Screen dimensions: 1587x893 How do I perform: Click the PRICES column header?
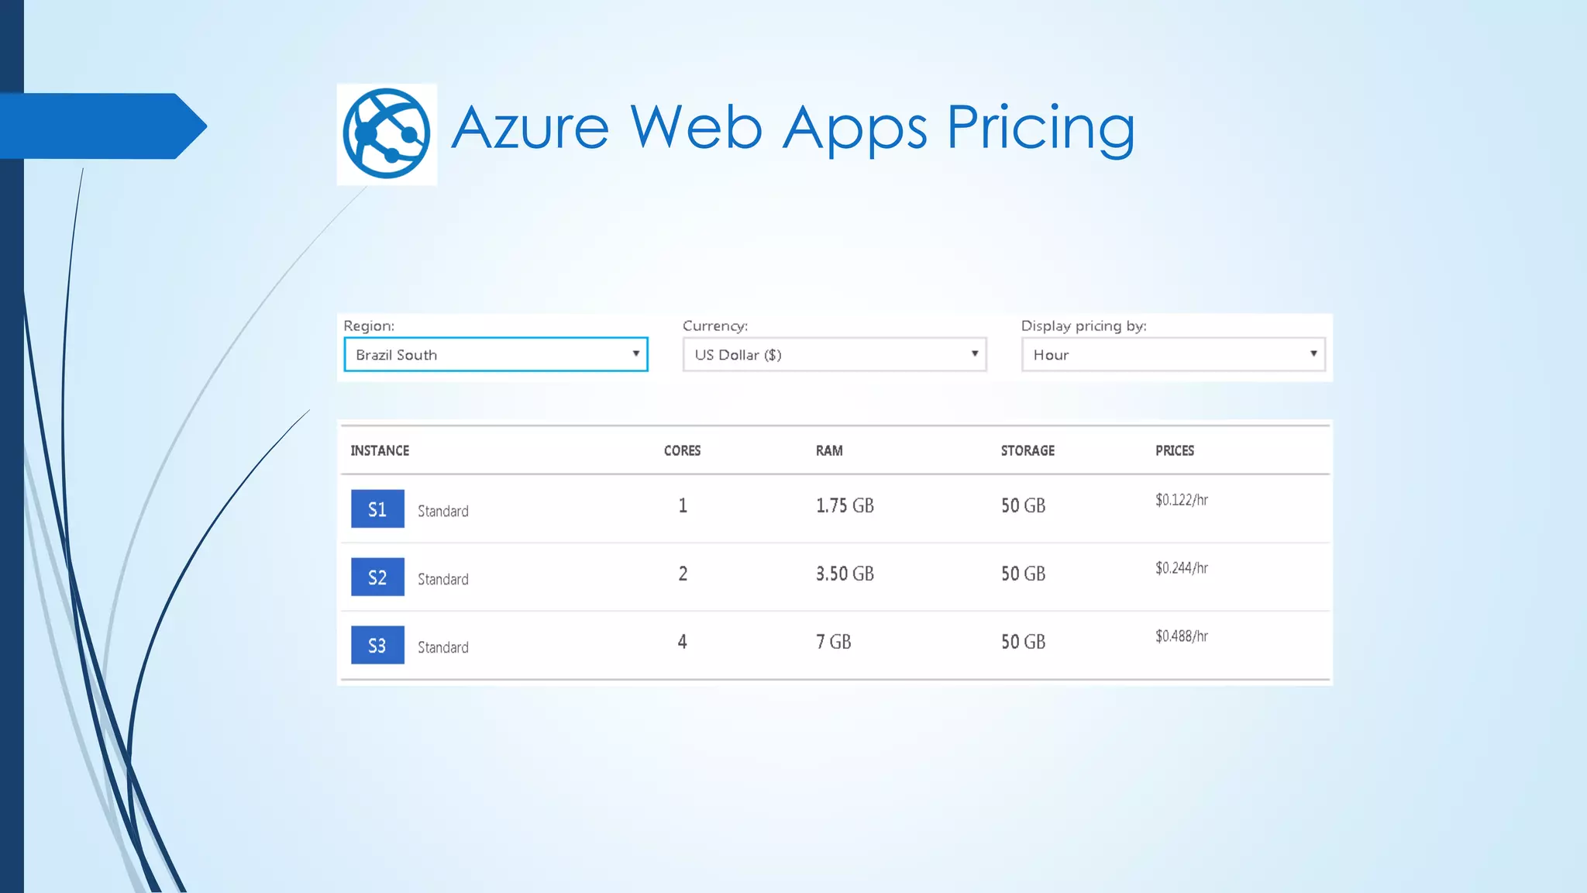1175,450
